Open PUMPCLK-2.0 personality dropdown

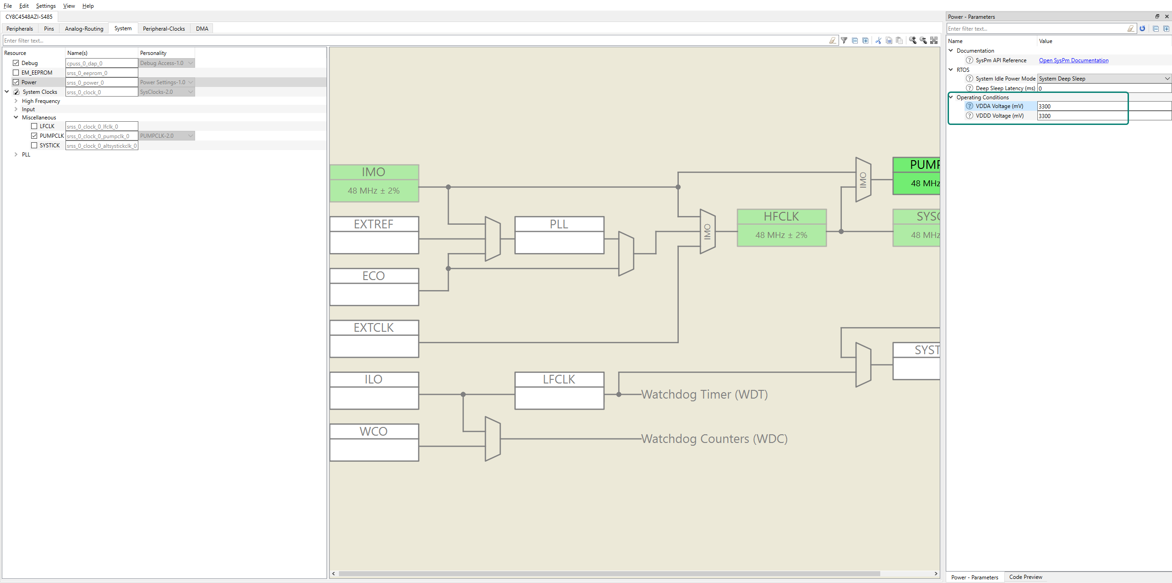click(167, 136)
